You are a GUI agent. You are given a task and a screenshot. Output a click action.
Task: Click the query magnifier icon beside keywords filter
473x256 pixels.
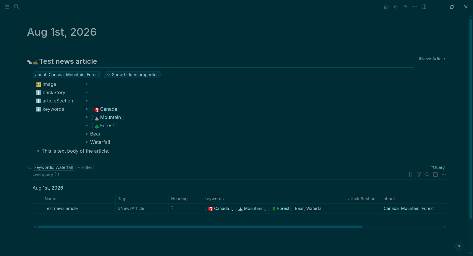click(29, 167)
